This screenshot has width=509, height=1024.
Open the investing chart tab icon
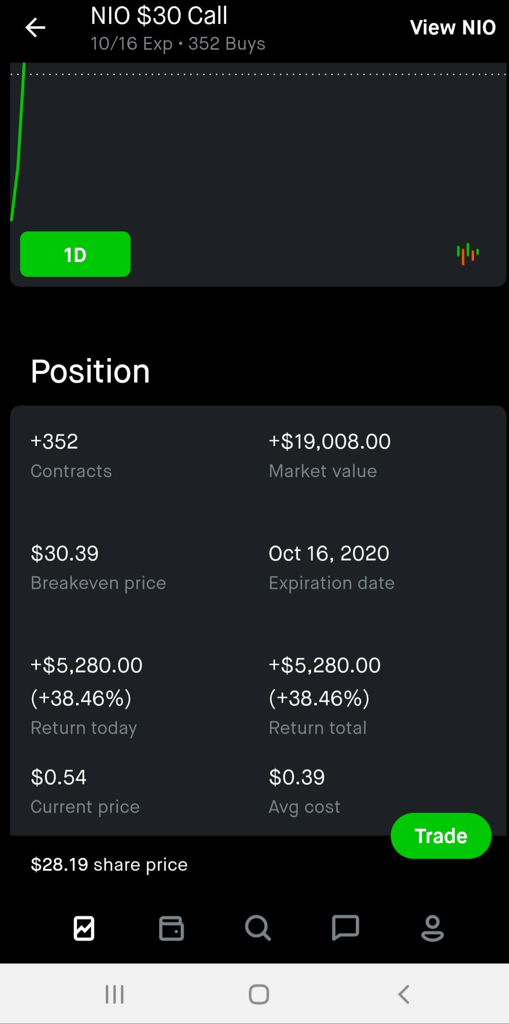tap(84, 928)
